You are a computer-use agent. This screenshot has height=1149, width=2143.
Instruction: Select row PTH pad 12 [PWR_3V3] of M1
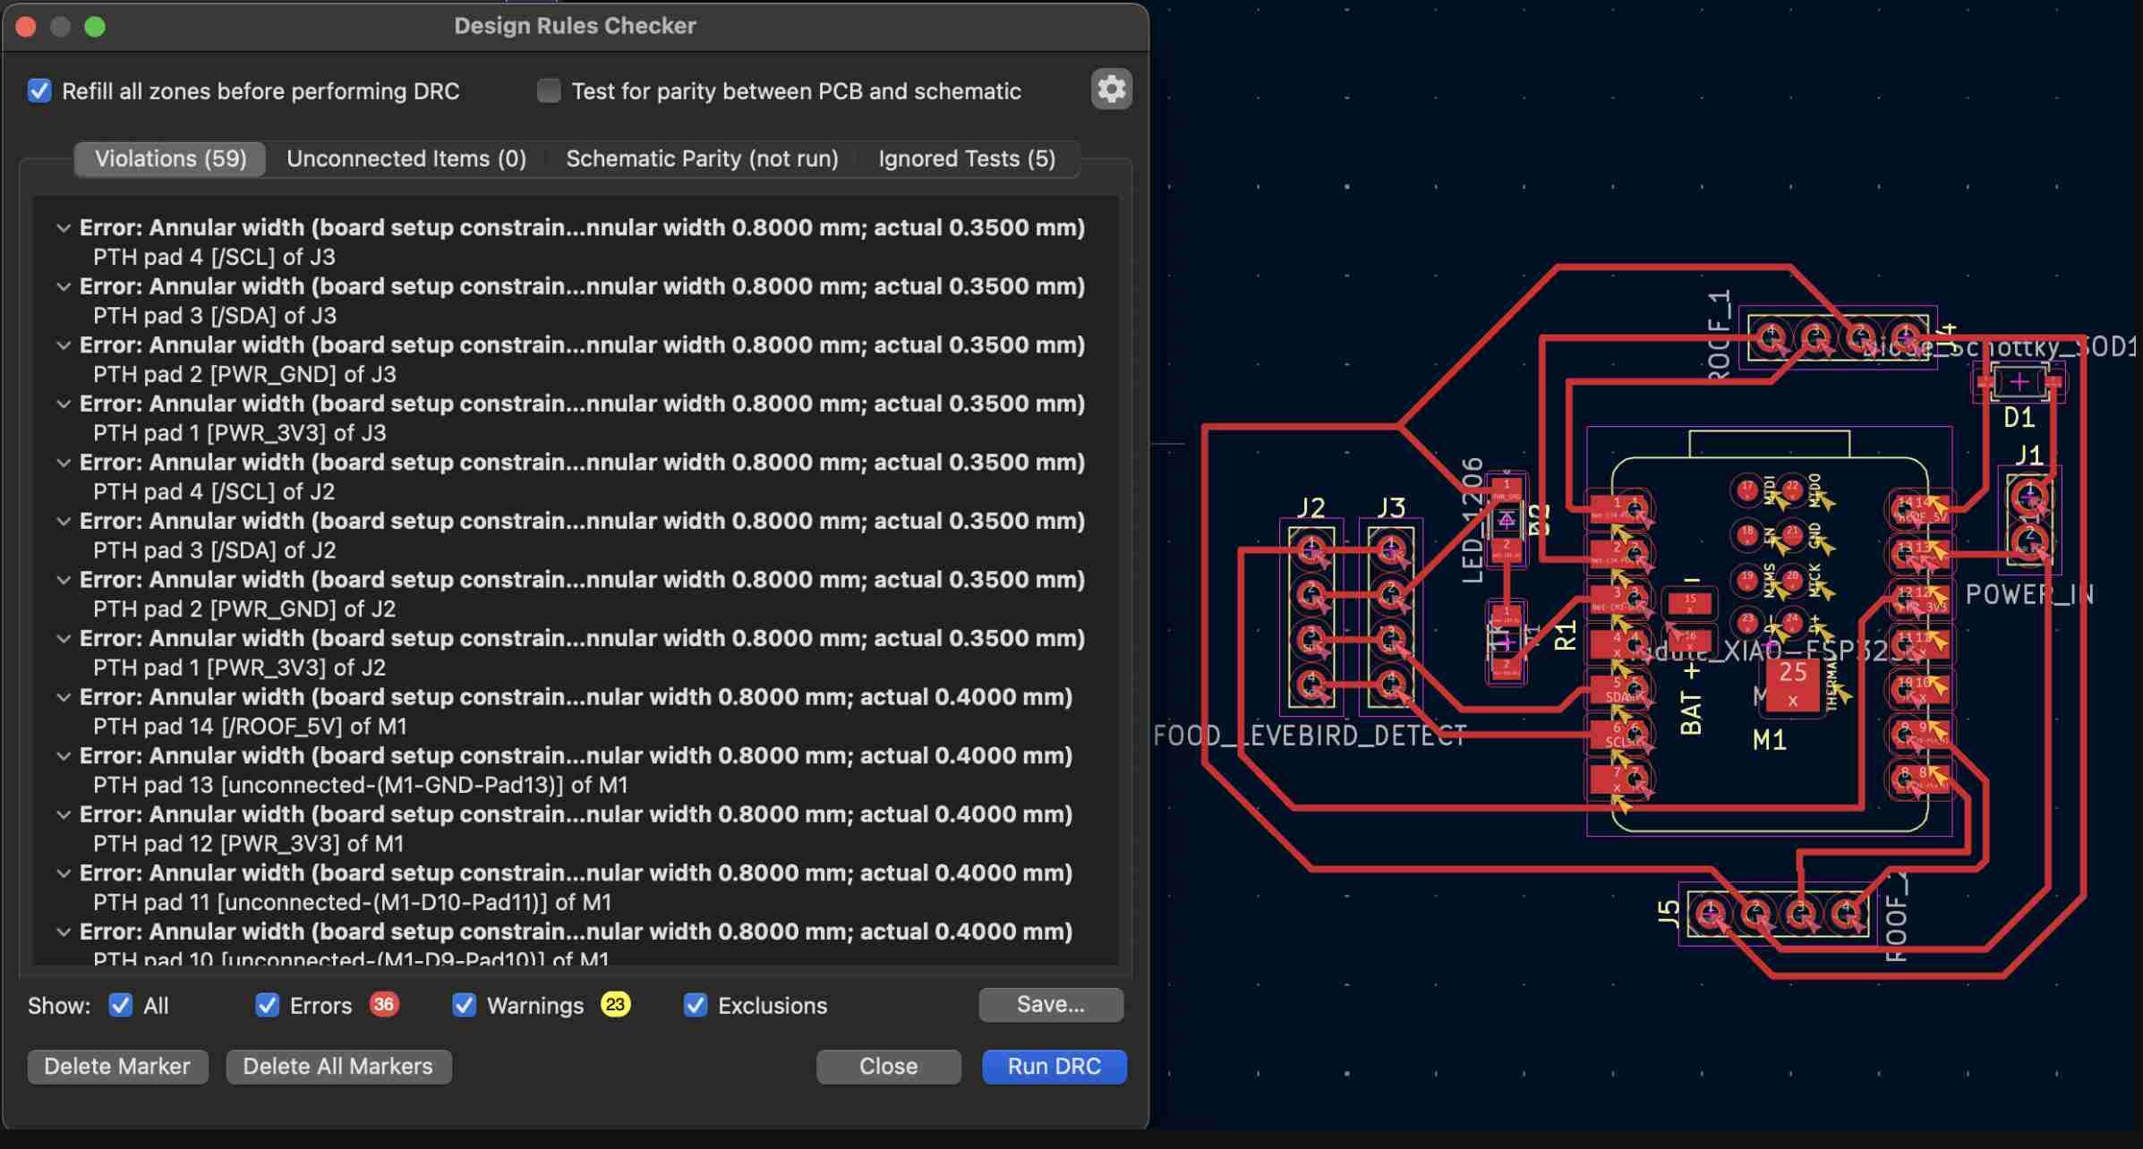point(575,844)
